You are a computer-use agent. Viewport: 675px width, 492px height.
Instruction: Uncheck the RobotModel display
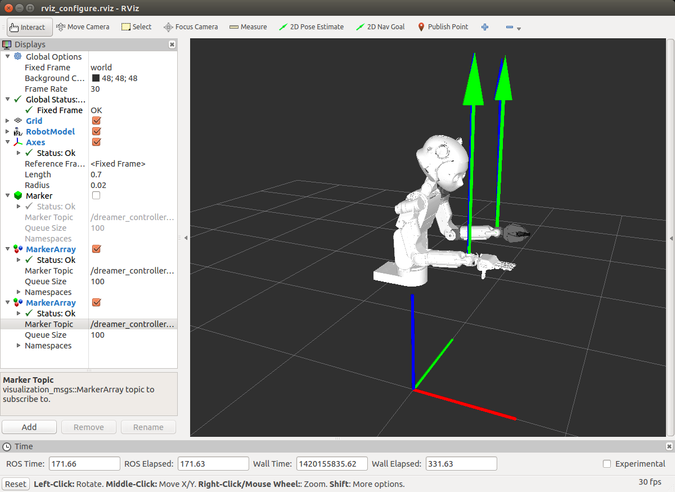click(x=96, y=132)
